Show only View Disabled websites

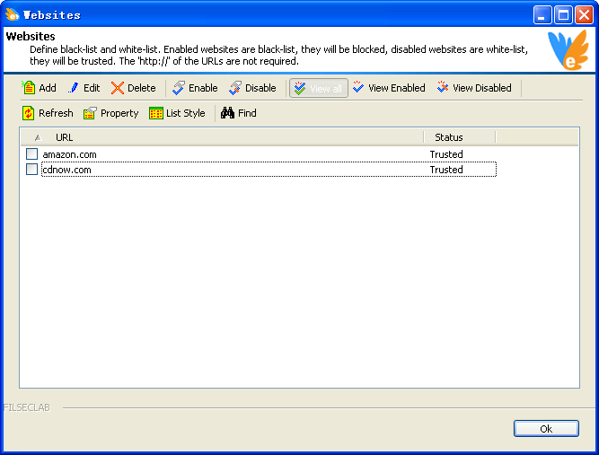(473, 88)
